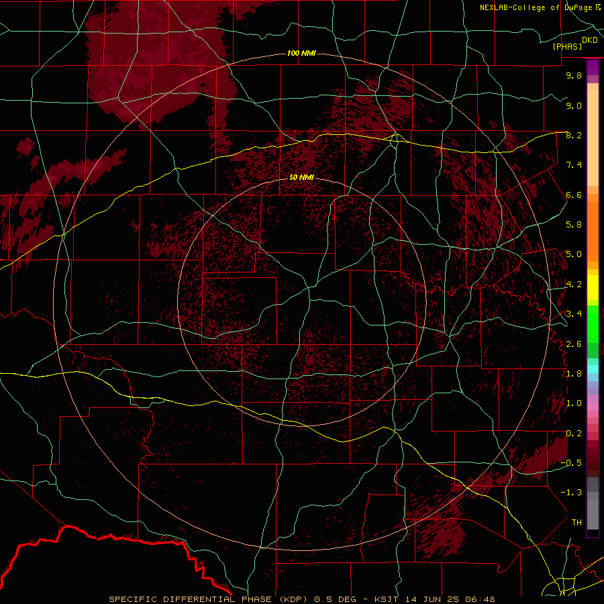Click the 8.2 scale value
Viewport: 604px width, 604px height.
574,135
